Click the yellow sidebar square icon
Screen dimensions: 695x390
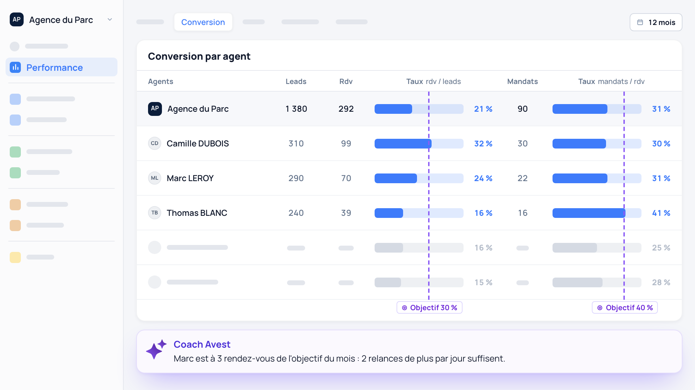click(15, 257)
